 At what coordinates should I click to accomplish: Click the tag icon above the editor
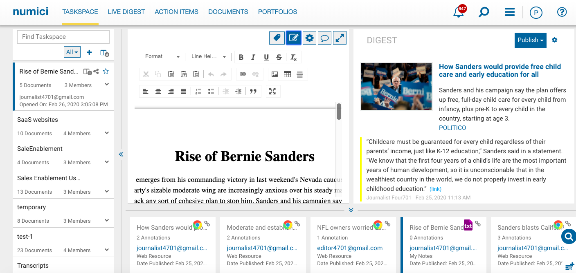277,38
